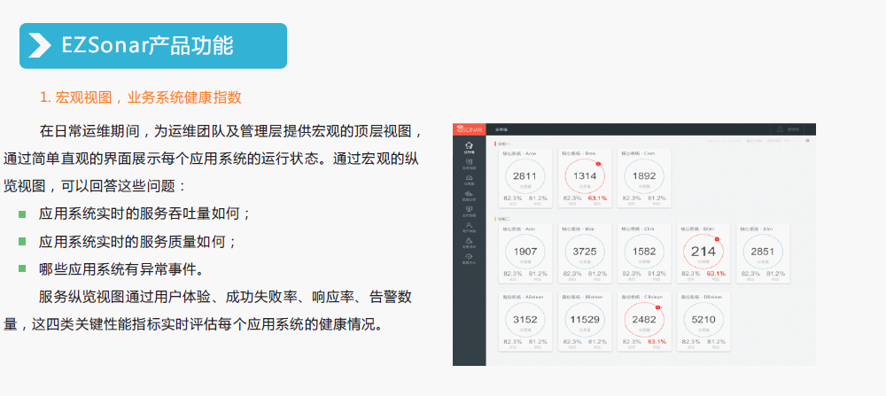The width and height of the screenshot is (886, 396).
Task: Click the user name label in top bar
Action: pos(793,129)
